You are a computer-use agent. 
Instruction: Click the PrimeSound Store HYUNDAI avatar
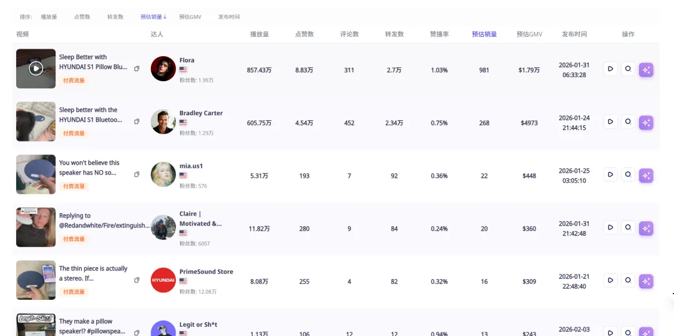164,281
